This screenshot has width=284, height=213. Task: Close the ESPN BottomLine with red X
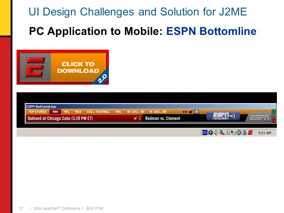(x=274, y=121)
